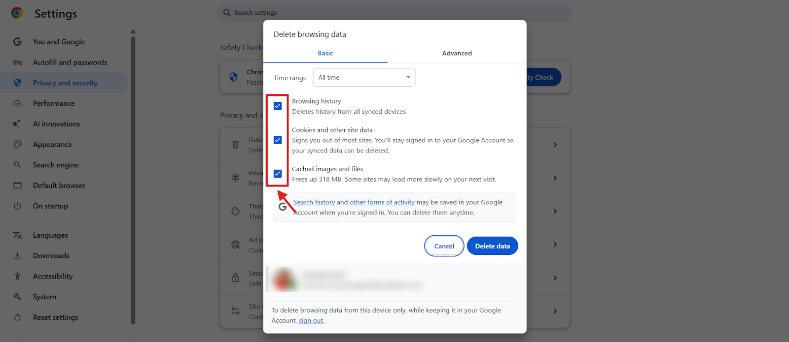Click the System wrench icon

point(17,297)
